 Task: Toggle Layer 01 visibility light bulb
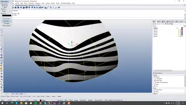pyautogui.click(x=178, y=30)
